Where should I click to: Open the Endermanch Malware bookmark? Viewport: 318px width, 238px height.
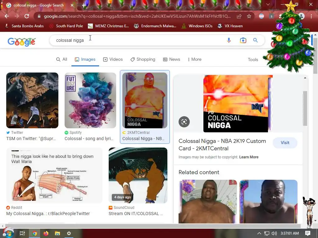tap(155, 26)
